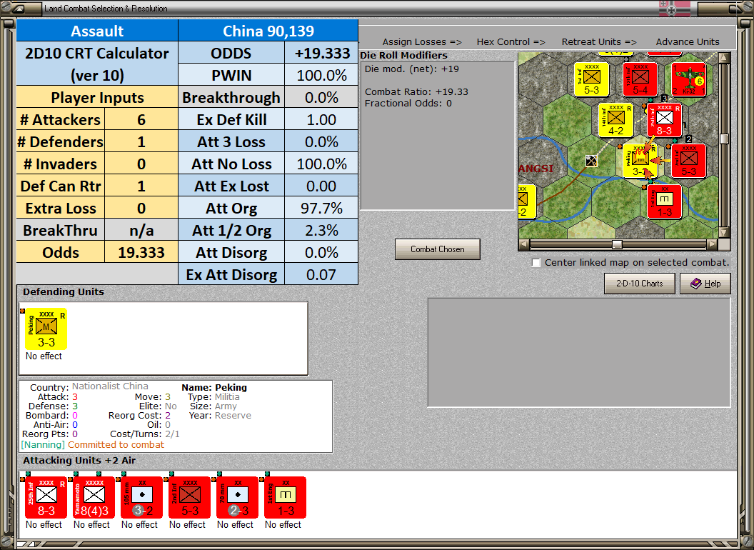Viewport: 754px width, 550px height.
Task: Click the Combat Chosen button
Action: click(438, 249)
